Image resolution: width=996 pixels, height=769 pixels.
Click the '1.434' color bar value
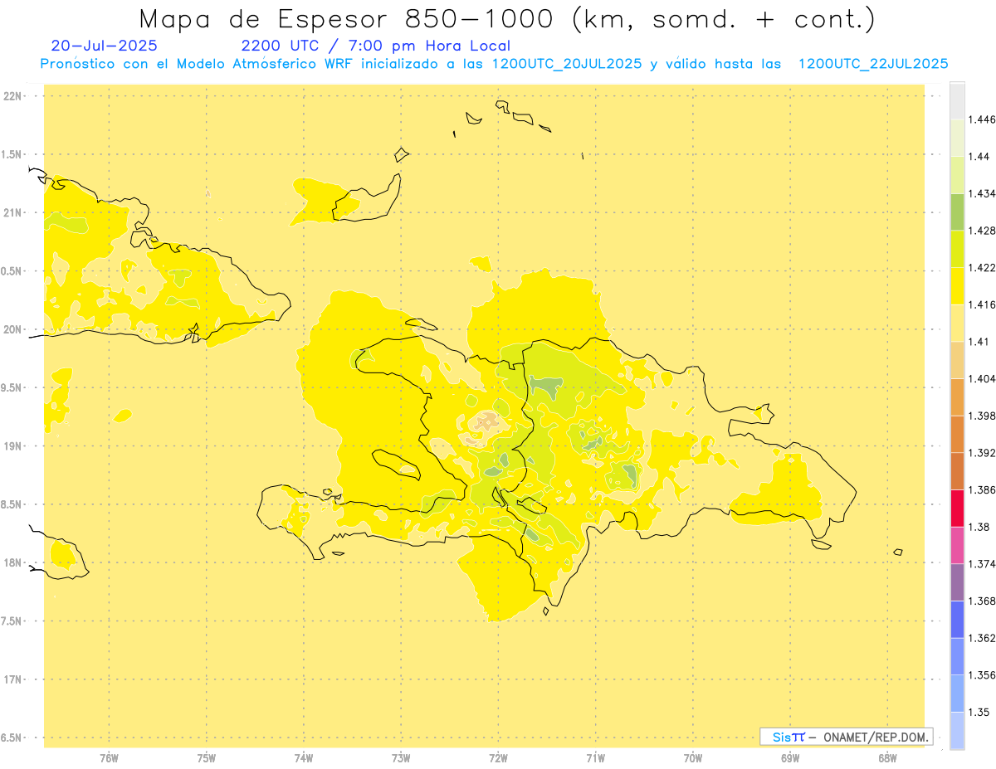[x=981, y=194]
